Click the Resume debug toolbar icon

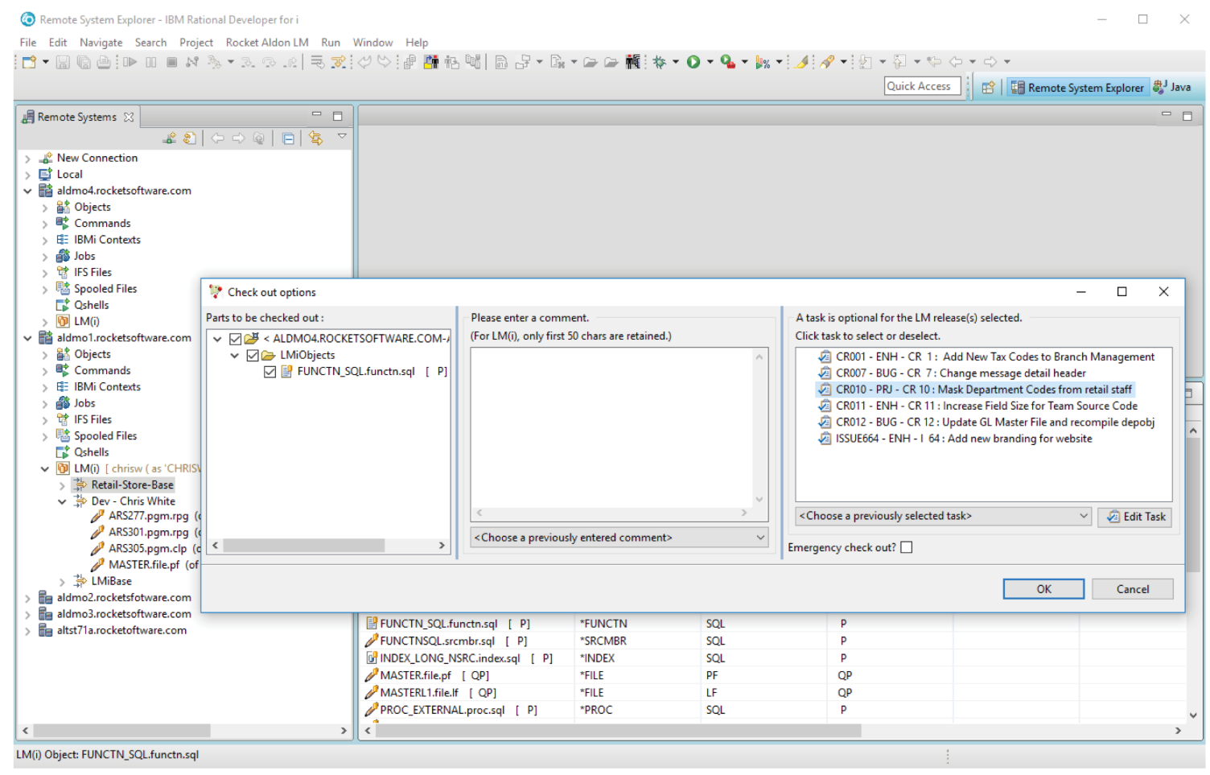130,62
